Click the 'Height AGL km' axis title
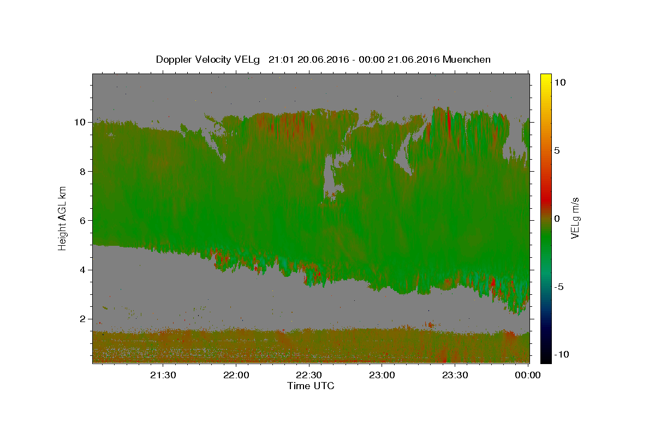This screenshot has width=655, height=436. tap(63, 217)
